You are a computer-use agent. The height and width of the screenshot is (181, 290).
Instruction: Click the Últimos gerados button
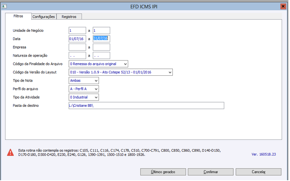(163, 172)
